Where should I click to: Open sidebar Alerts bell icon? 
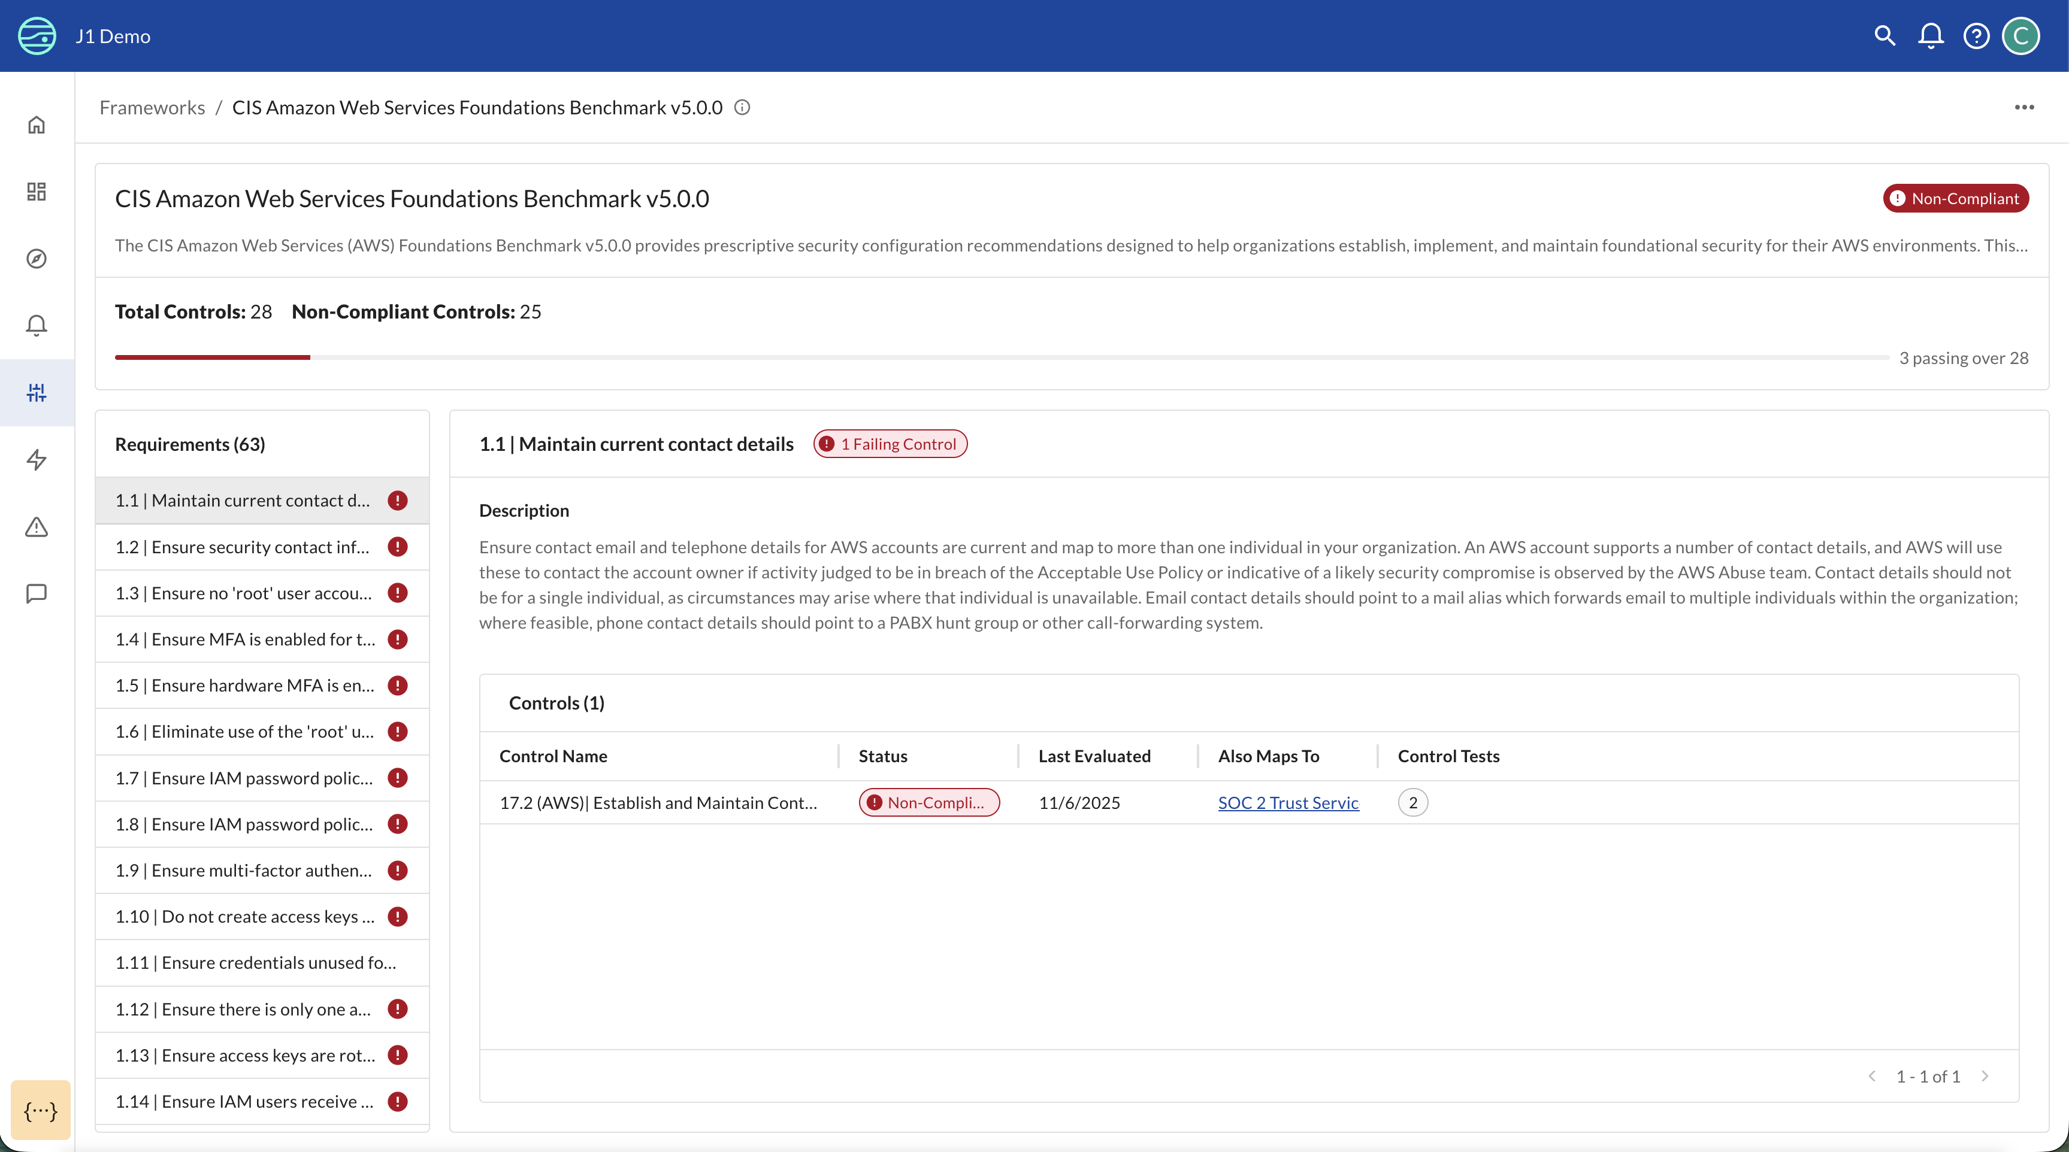point(37,325)
